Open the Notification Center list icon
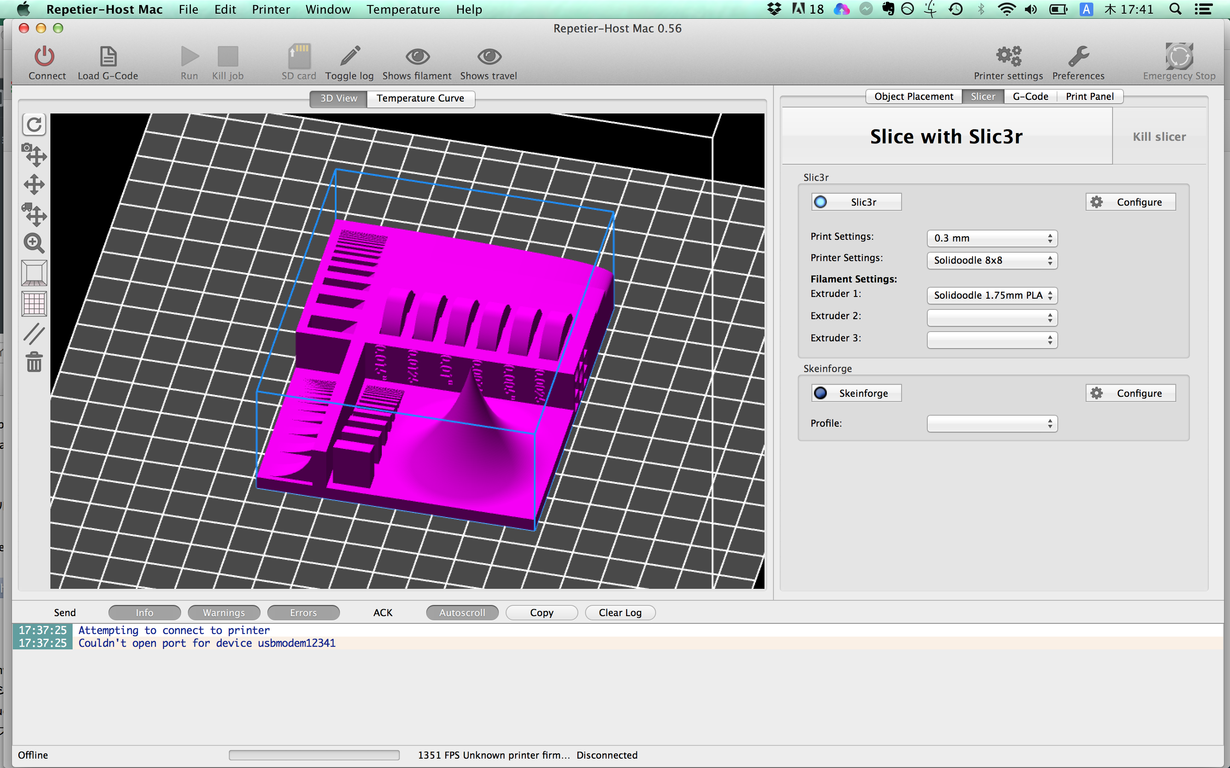Image resolution: width=1230 pixels, height=768 pixels. click(1204, 9)
